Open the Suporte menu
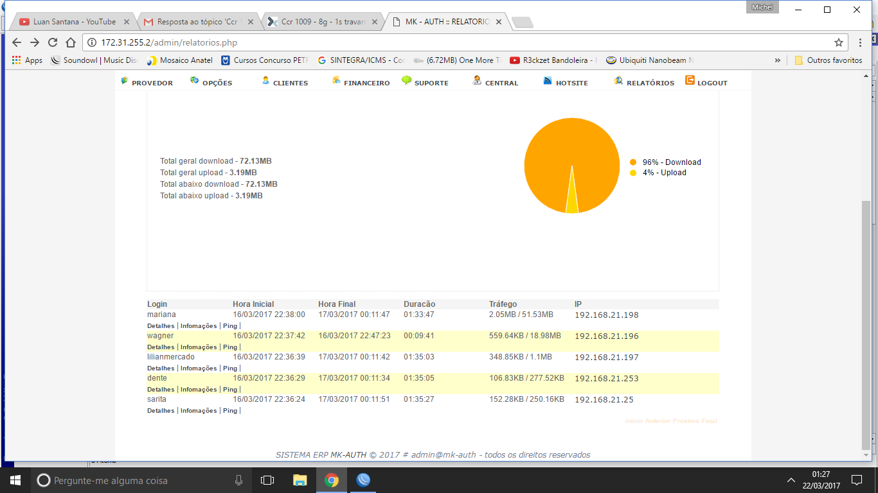878x493 pixels. click(426, 82)
